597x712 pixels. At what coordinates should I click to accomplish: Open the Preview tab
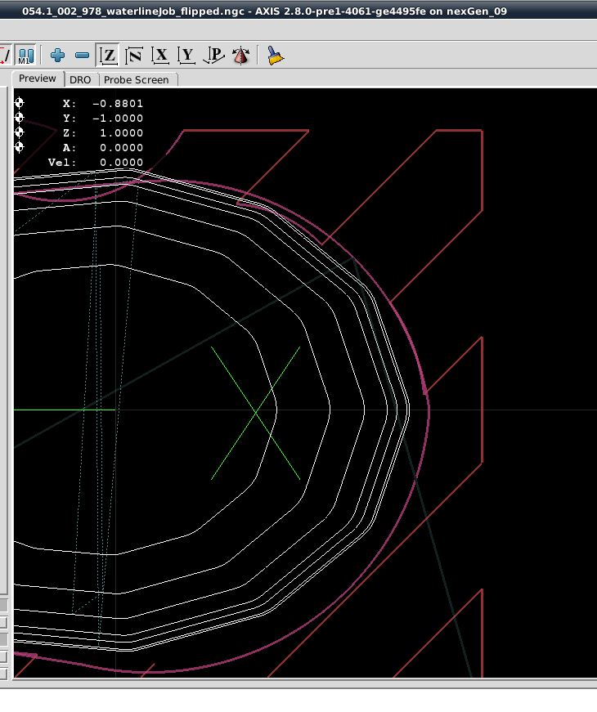(38, 78)
